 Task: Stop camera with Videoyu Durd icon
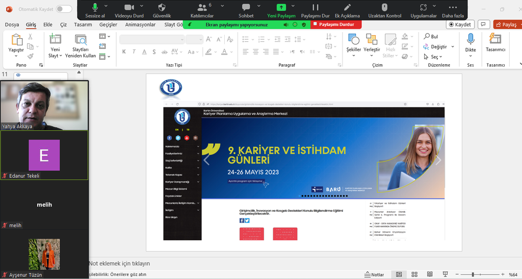(x=128, y=8)
